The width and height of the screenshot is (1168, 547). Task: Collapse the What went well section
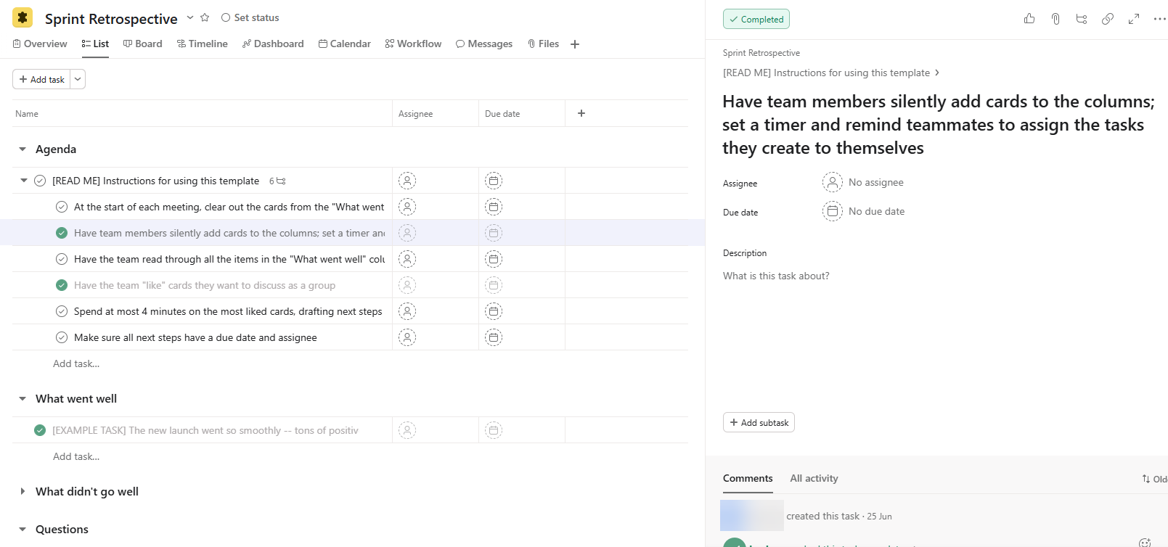tap(23, 399)
